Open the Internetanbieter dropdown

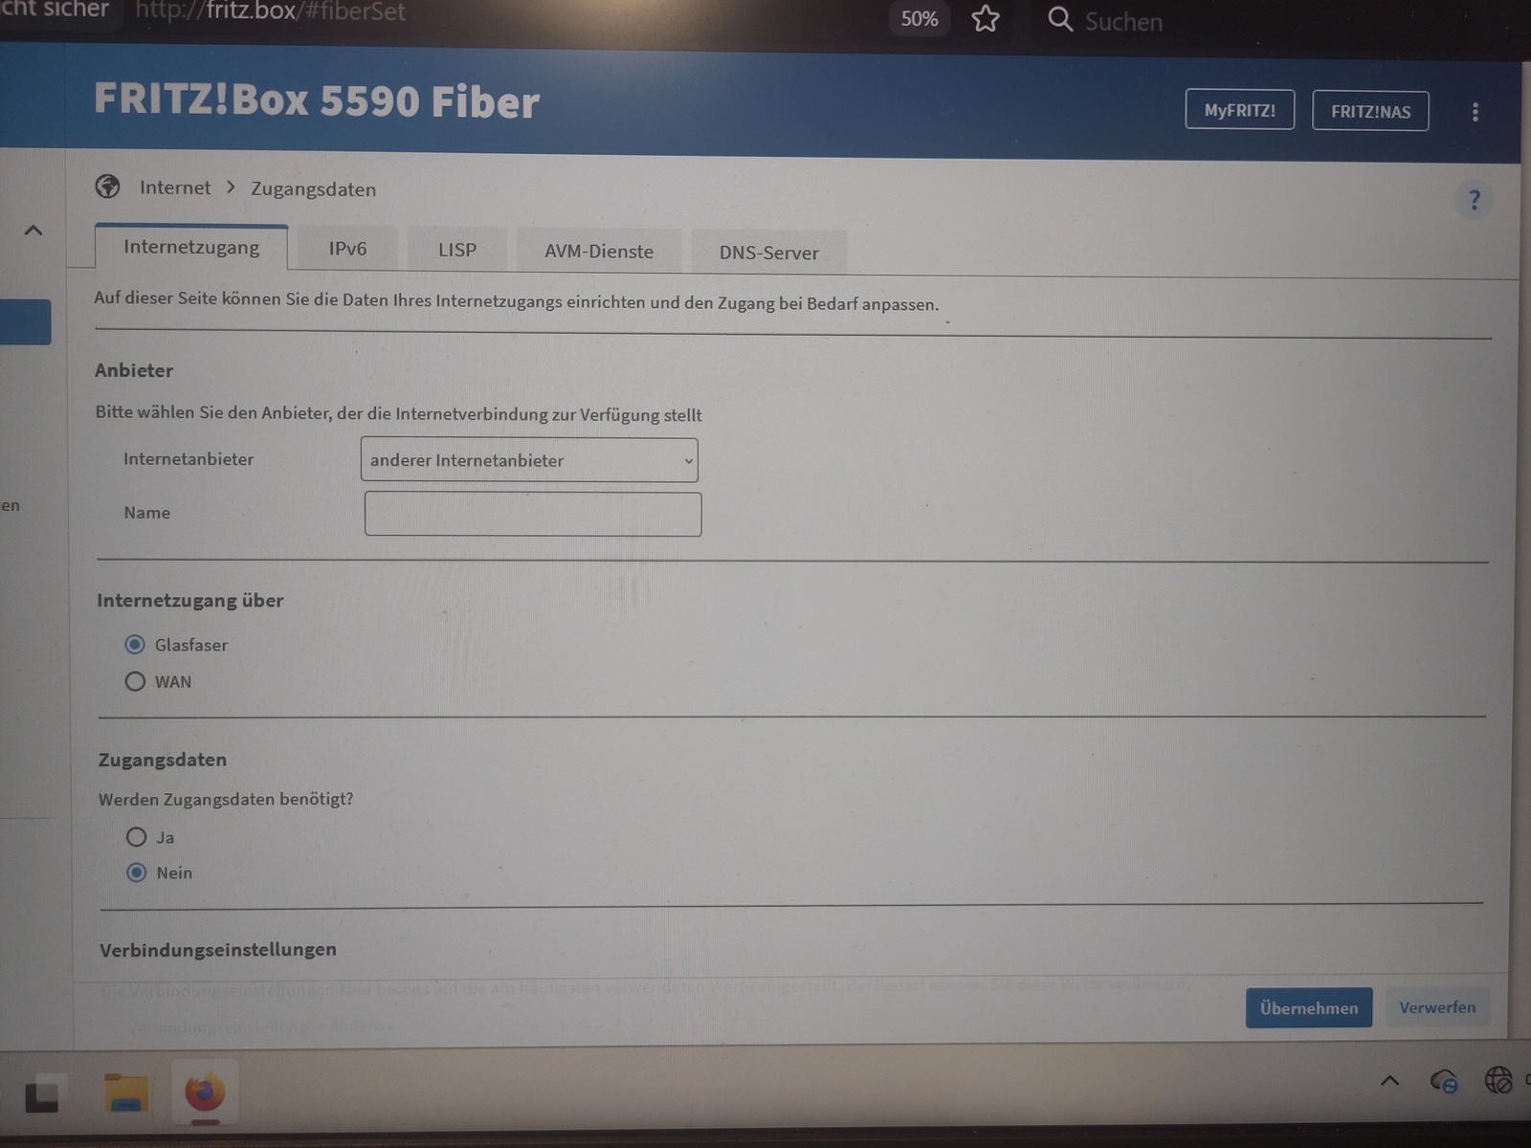click(529, 460)
